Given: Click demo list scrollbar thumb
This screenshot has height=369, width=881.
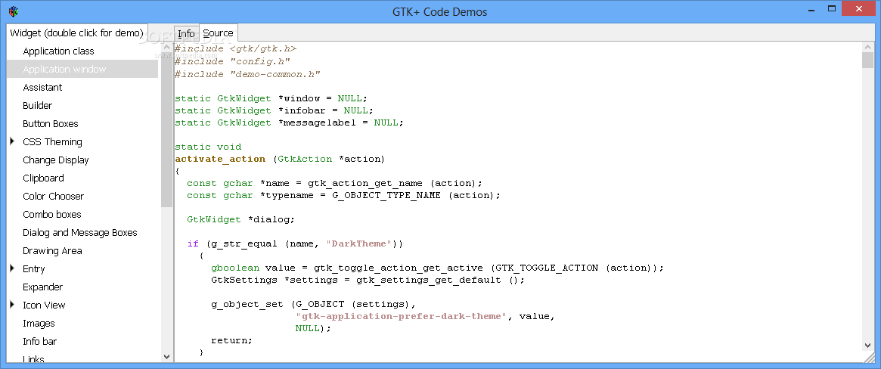Looking at the screenshot, I should click(x=167, y=129).
